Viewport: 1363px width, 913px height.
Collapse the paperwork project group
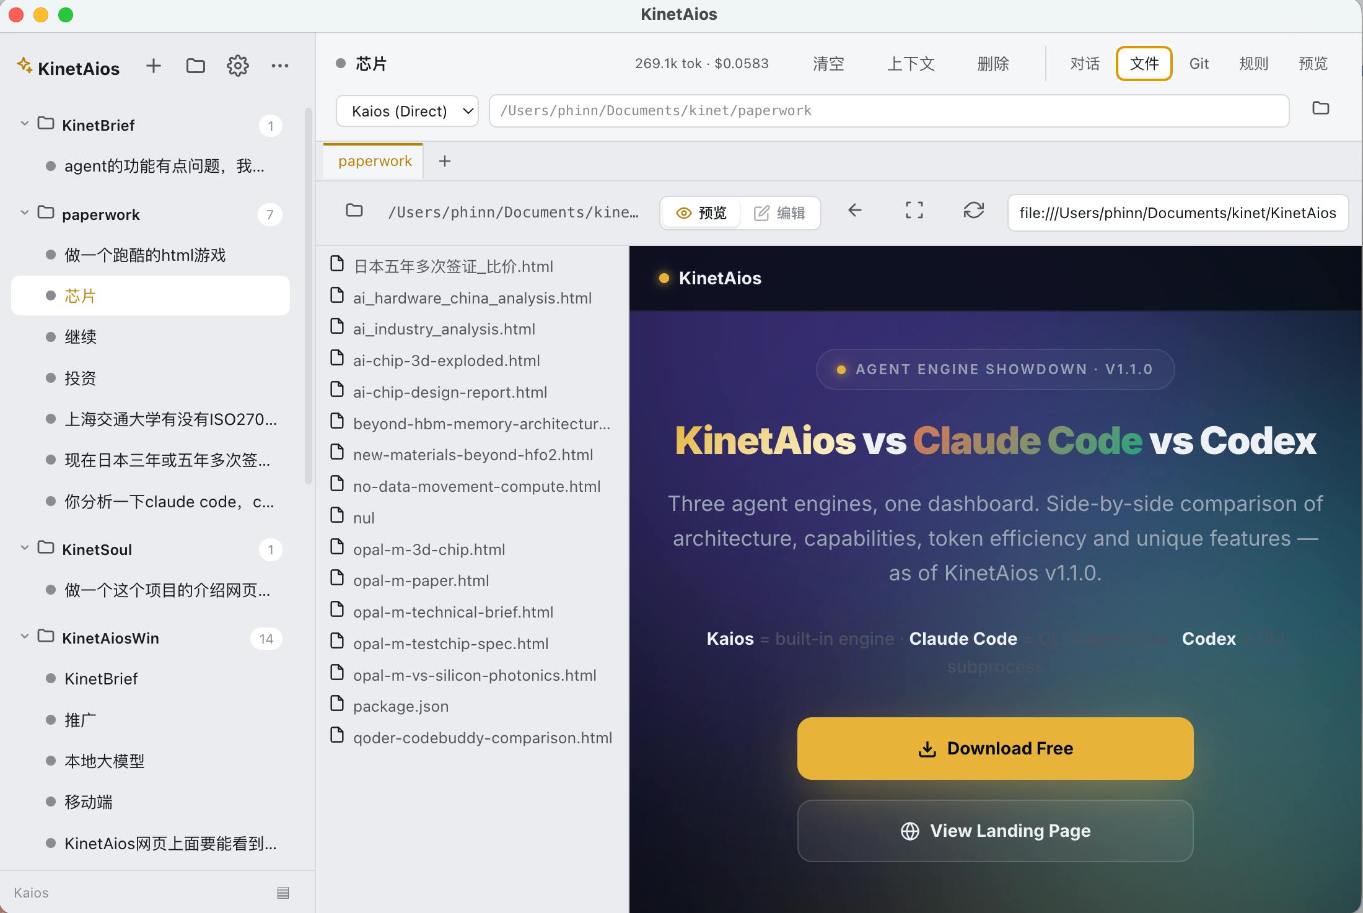(24, 212)
